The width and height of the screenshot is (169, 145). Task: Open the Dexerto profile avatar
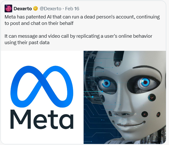click(x=8, y=8)
